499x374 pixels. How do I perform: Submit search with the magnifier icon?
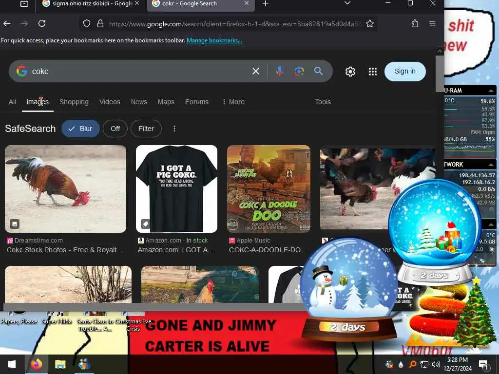[318, 71]
